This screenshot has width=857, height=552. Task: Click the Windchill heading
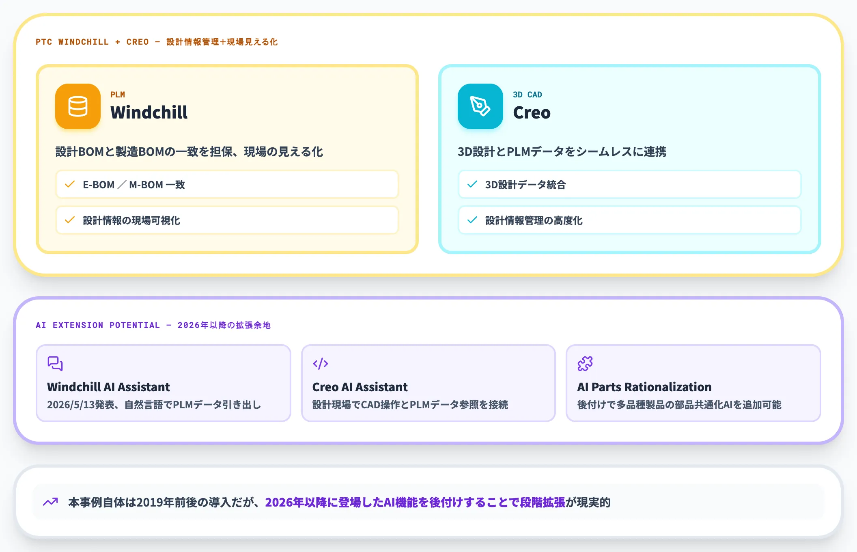coord(149,112)
